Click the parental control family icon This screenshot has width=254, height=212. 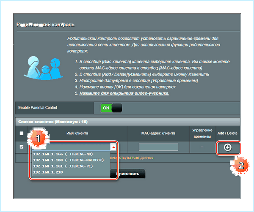pyautogui.click(x=44, y=68)
